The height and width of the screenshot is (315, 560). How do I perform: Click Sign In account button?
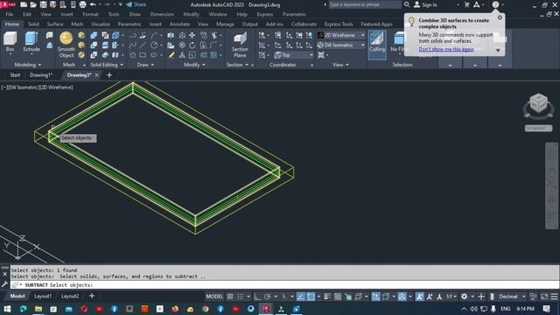[x=425, y=4]
